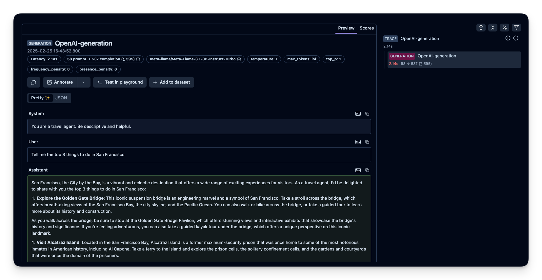Click plus icon on the model name badge
Image resolution: width=542 pixels, height=280 pixels.
click(x=239, y=59)
